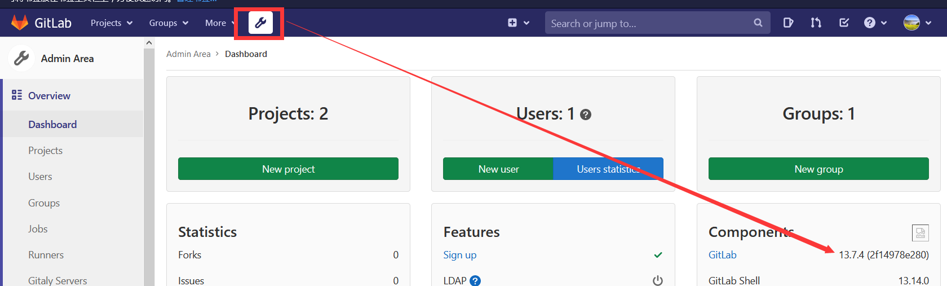Select Gitaly Servers in the sidebar
This screenshot has width=947, height=286.
57,280
